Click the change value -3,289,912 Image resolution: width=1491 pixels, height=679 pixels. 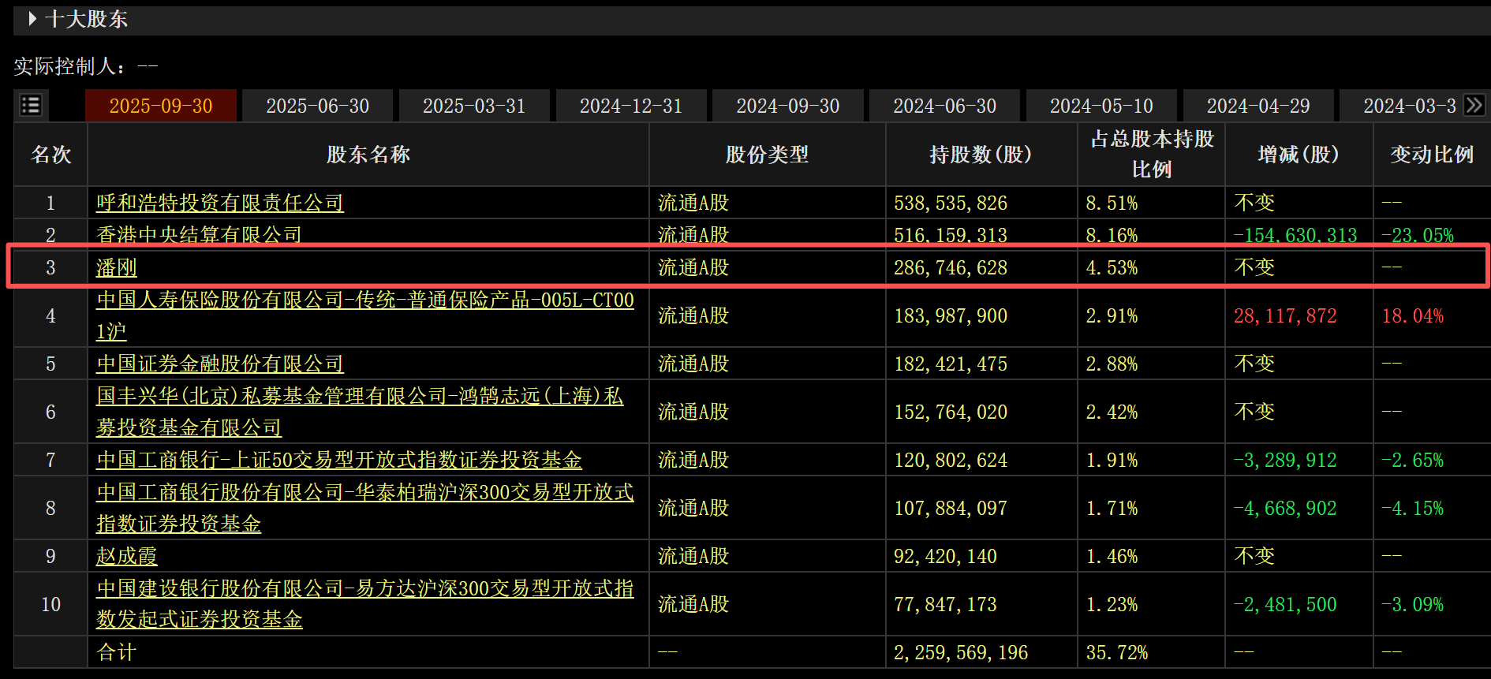[1285, 460]
